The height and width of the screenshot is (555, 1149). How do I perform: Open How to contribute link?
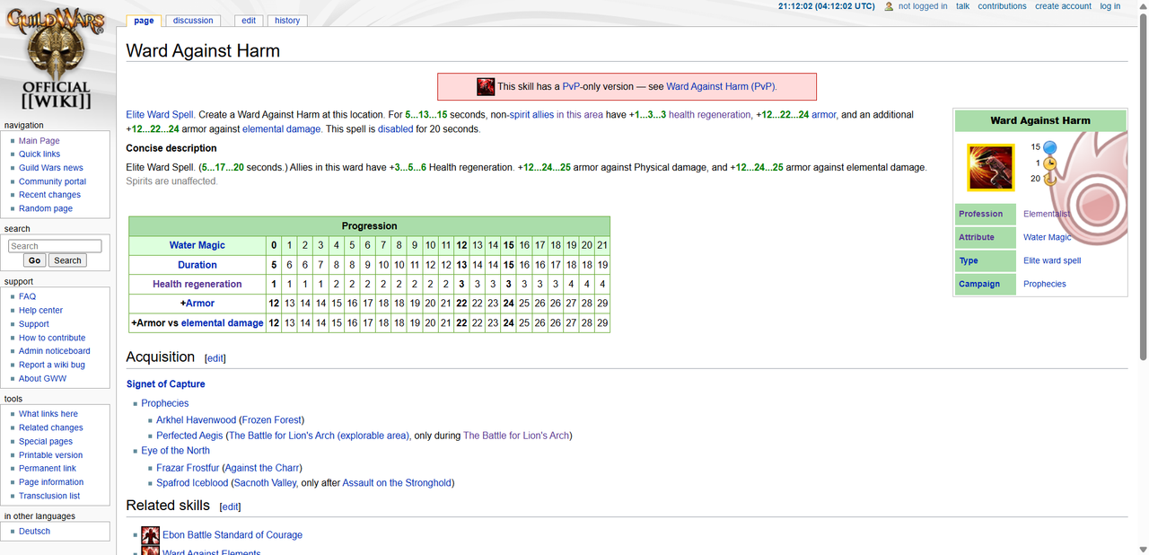pyautogui.click(x=52, y=338)
